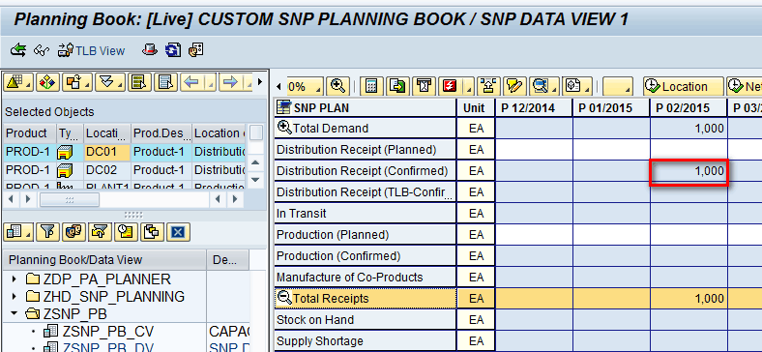Click the funnel filter icon
The height and width of the screenshot is (352, 762).
tap(47, 232)
